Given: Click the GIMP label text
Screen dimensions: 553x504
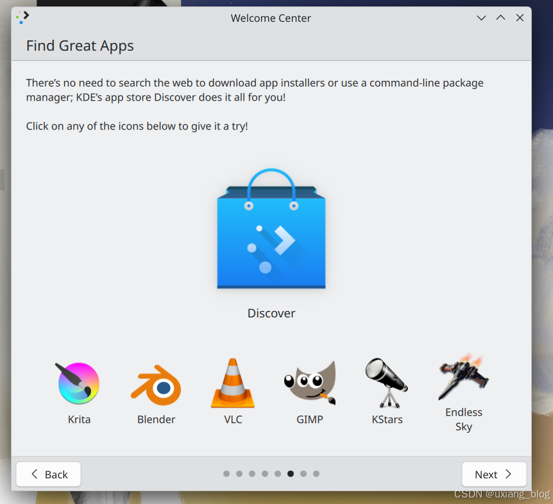Looking at the screenshot, I should coord(310,419).
